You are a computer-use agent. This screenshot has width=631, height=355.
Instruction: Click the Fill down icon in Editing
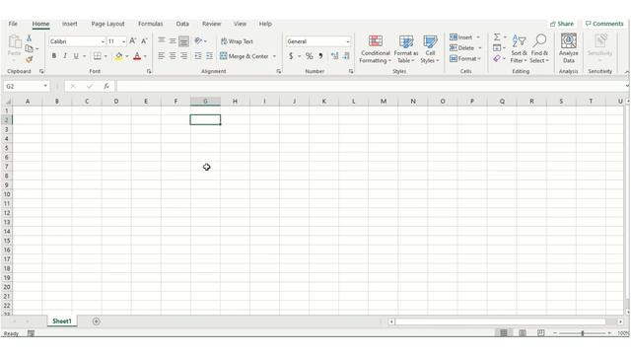[497, 48]
